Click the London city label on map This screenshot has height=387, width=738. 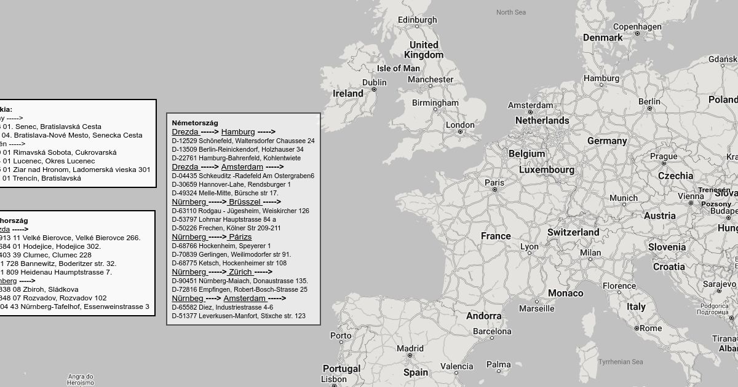click(460, 125)
